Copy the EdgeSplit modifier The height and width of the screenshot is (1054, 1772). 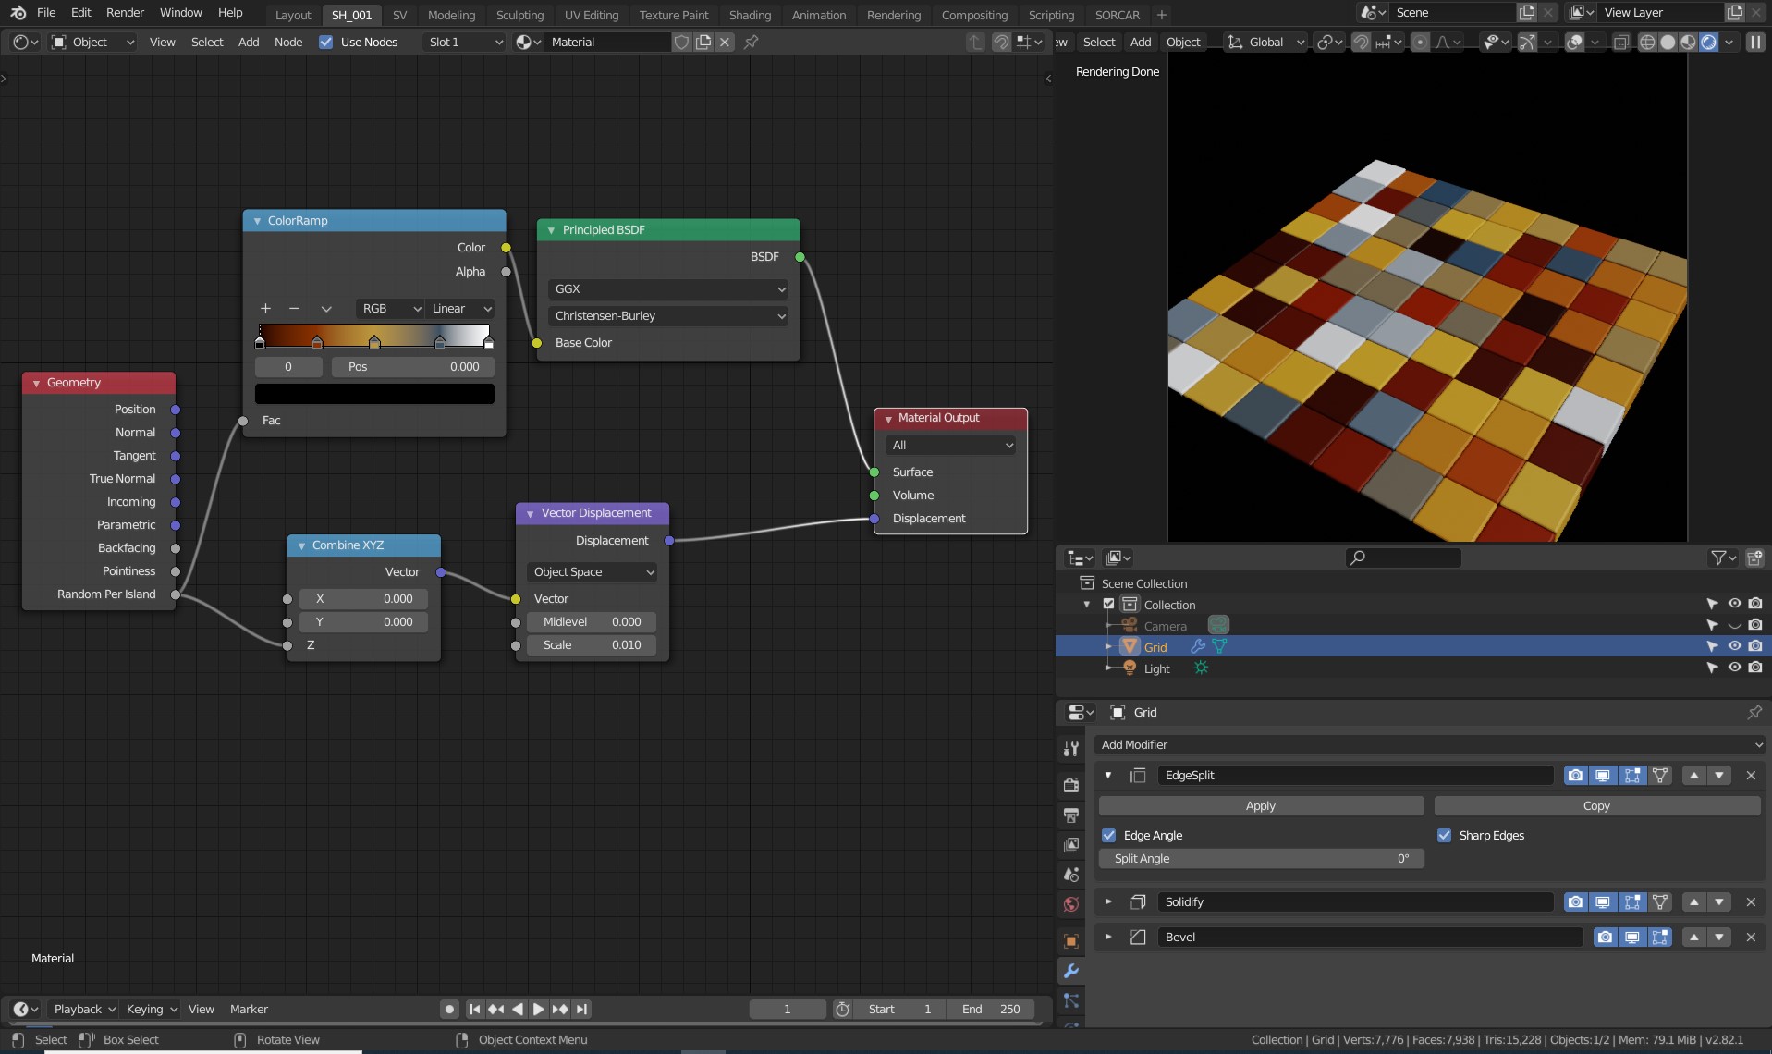[1597, 805]
